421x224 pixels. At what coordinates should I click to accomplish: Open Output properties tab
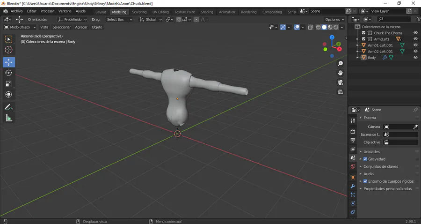tap(353, 141)
